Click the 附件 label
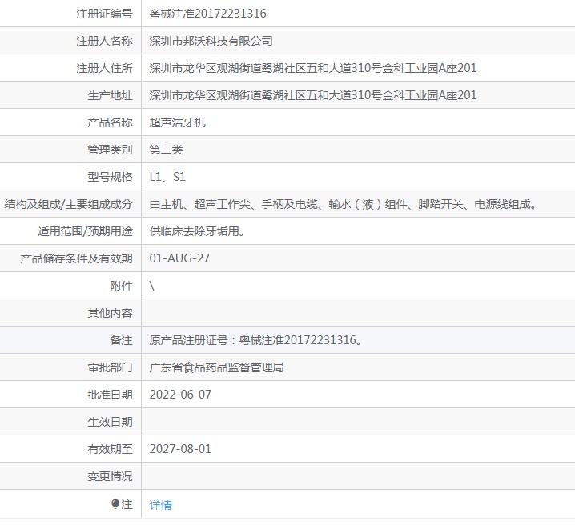Image resolution: width=575 pixels, height=529 pixels. point(121,286)
